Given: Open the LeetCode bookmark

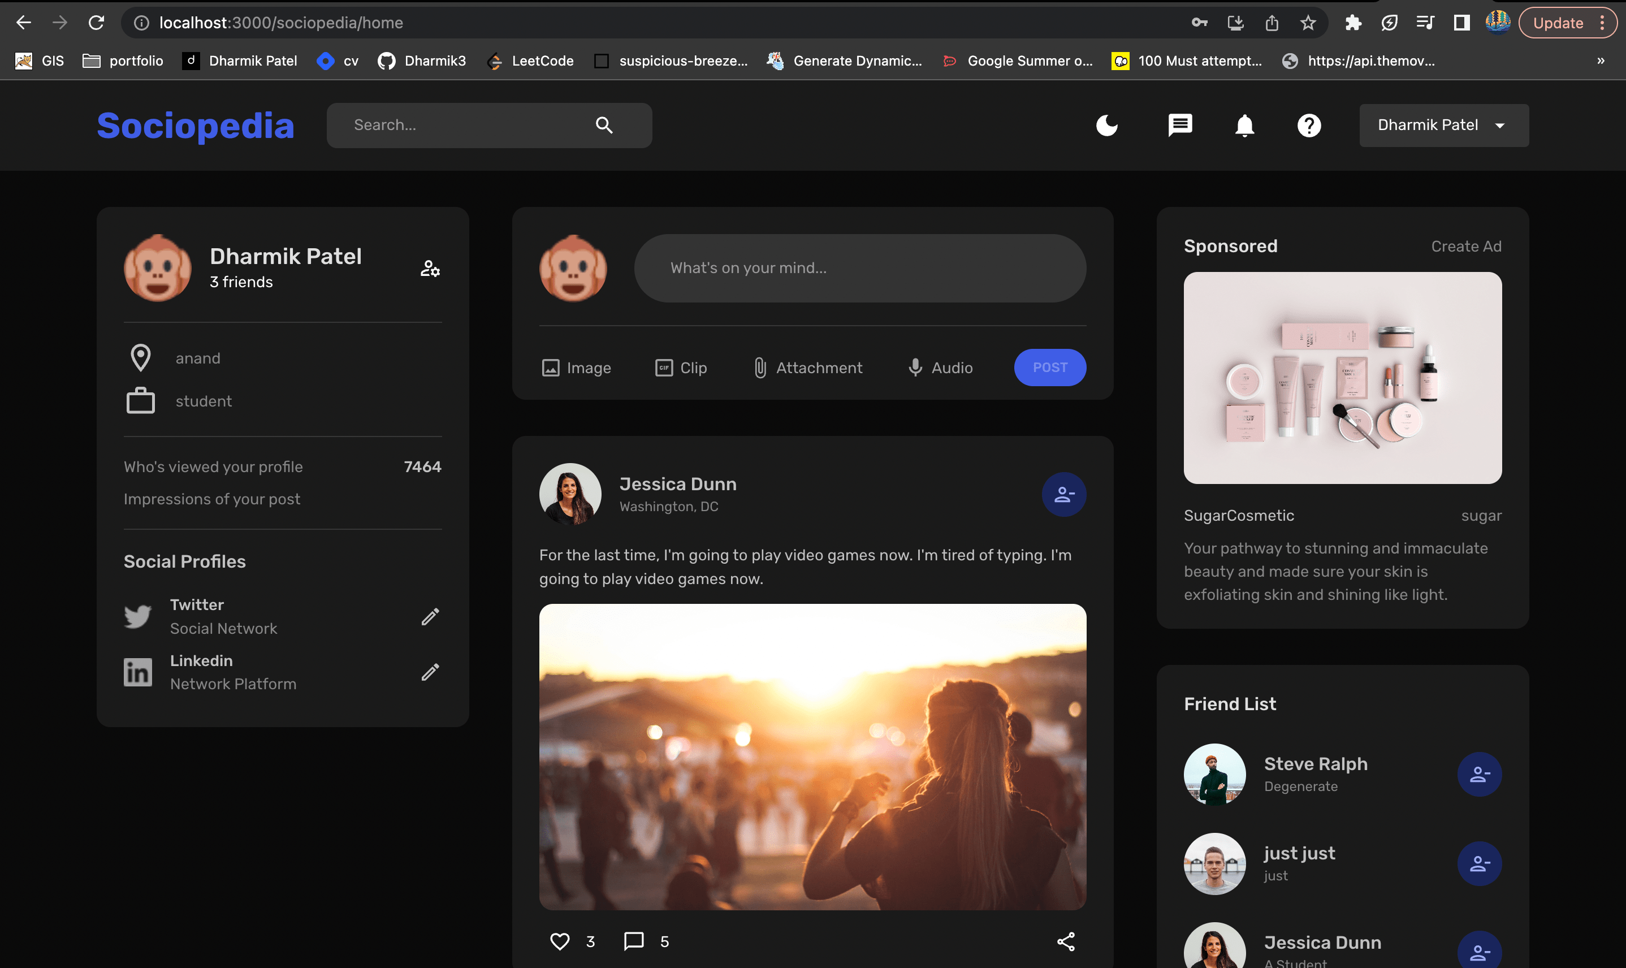Looking at the screenshot, I should (x=530, y=60).
